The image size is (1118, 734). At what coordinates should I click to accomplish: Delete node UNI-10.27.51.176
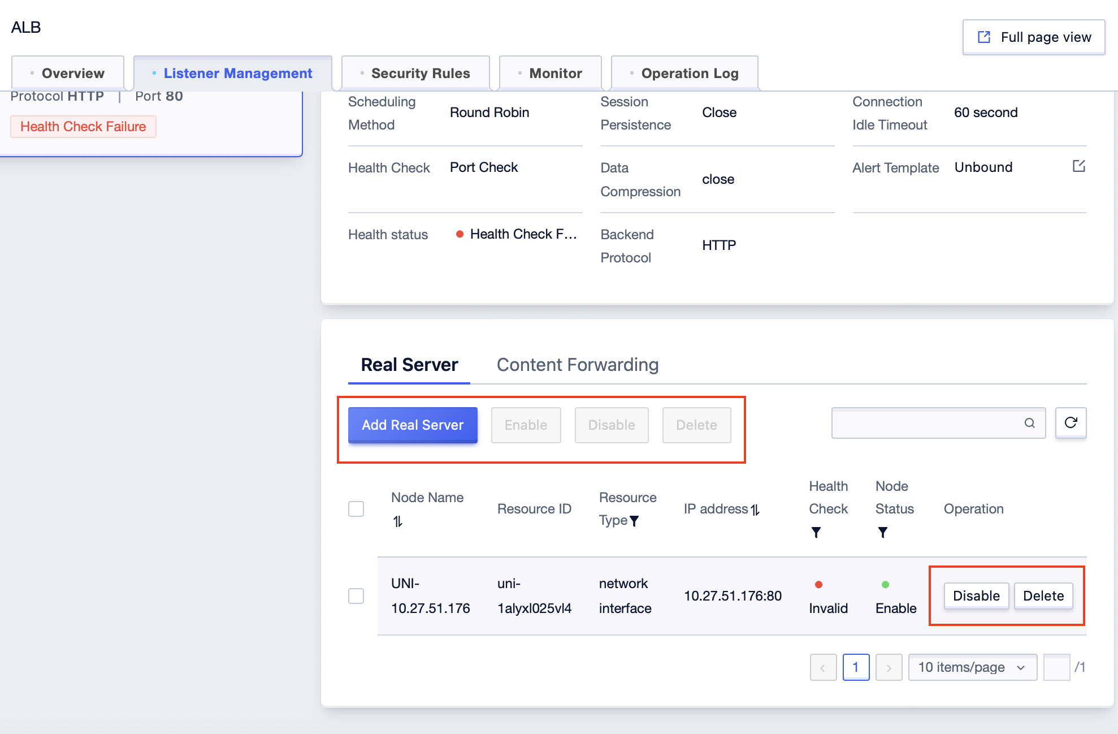click(1043, 595)
